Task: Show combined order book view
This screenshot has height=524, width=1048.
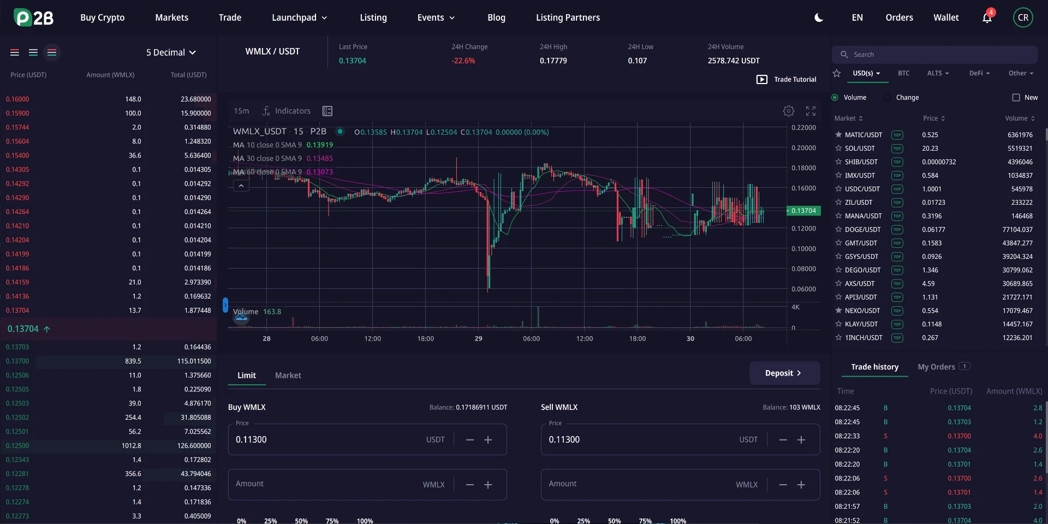Action: [x=52, y=52]
